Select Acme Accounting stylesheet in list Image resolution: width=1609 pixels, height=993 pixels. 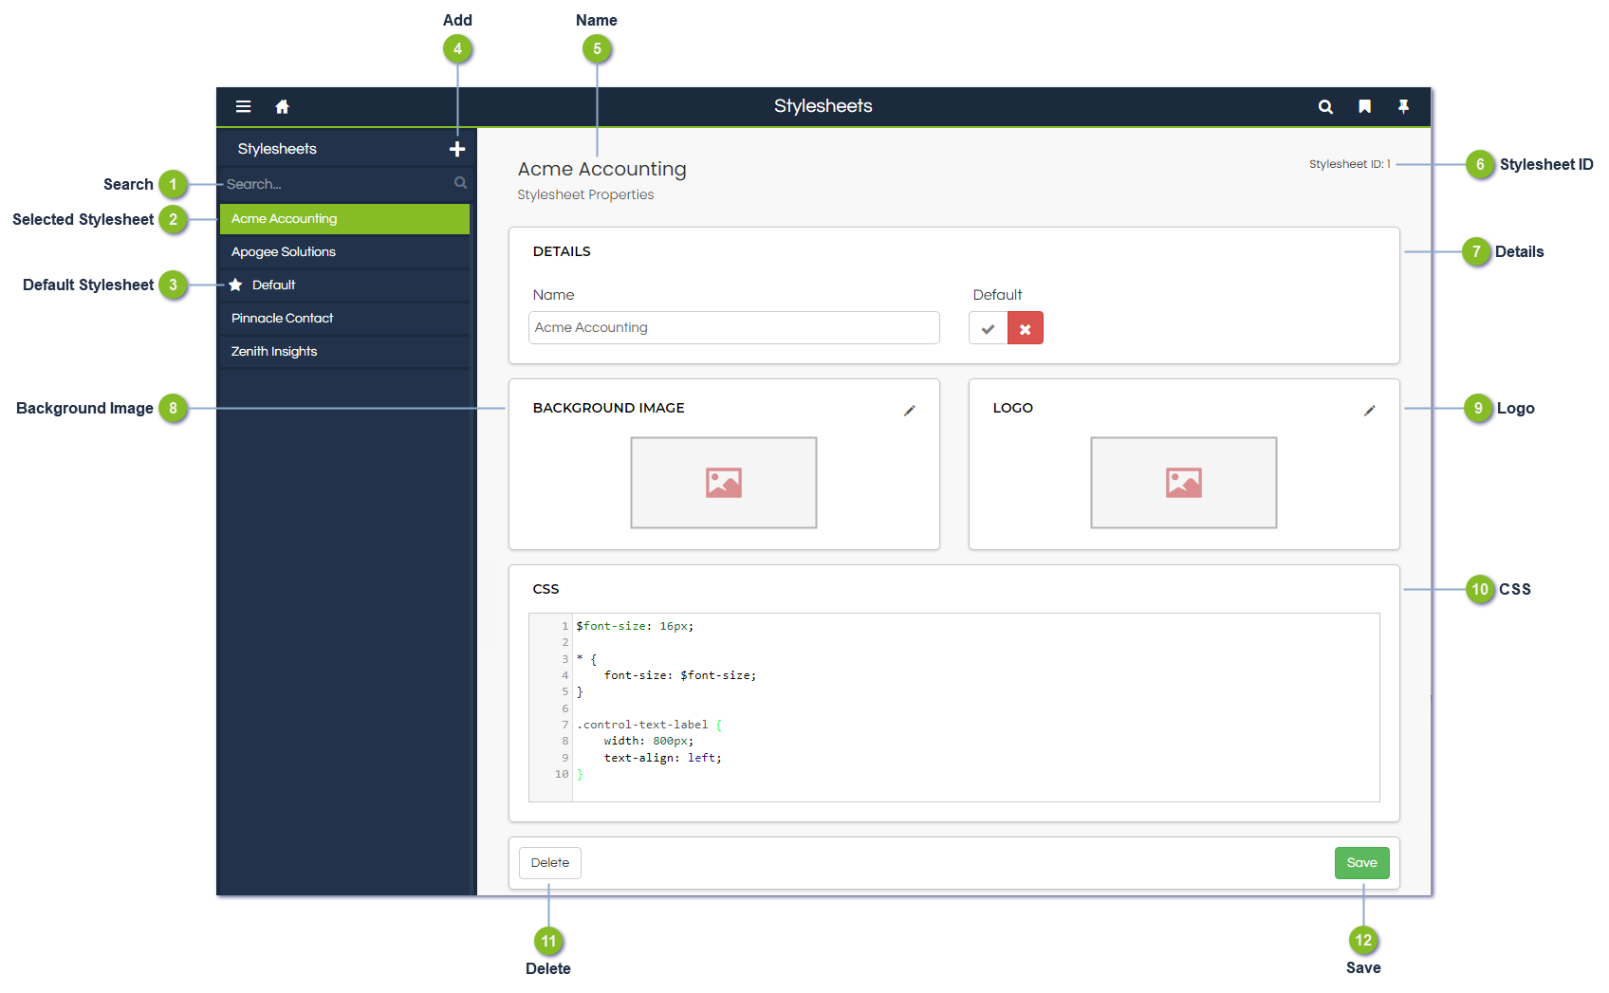point(344,218)
